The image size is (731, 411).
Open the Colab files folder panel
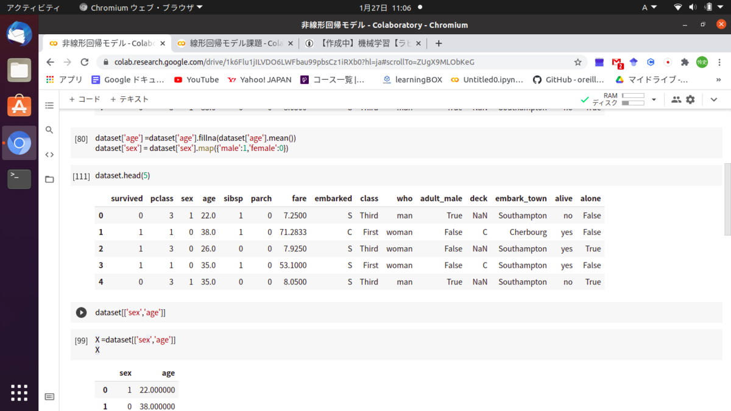point(49,179)
